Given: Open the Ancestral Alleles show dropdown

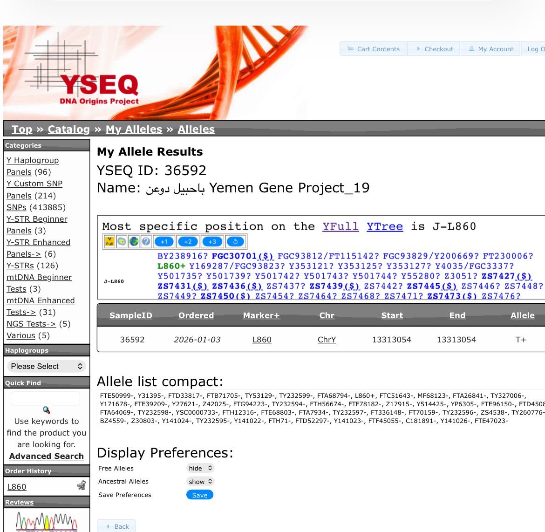Looking at the screenshot, I should [x=200, y=482].
